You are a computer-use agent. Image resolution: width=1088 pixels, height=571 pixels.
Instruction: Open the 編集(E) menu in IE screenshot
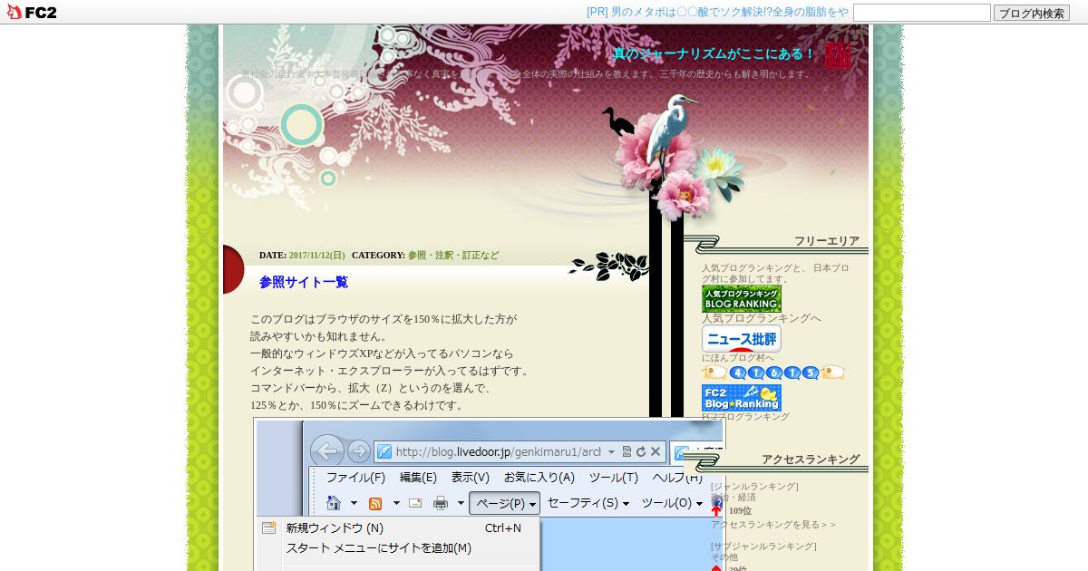pyautogui.click(x=418, y=478)
